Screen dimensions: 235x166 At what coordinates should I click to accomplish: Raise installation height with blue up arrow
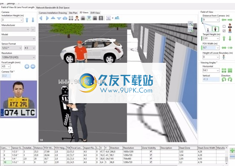[x=27, y=20]
